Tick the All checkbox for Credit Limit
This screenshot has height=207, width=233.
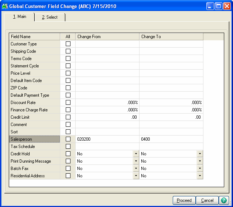(68, 117)
